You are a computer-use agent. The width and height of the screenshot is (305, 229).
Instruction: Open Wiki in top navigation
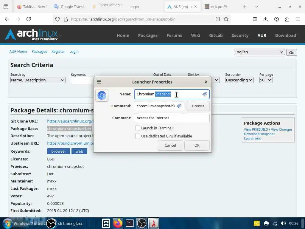tap(195, 35)
